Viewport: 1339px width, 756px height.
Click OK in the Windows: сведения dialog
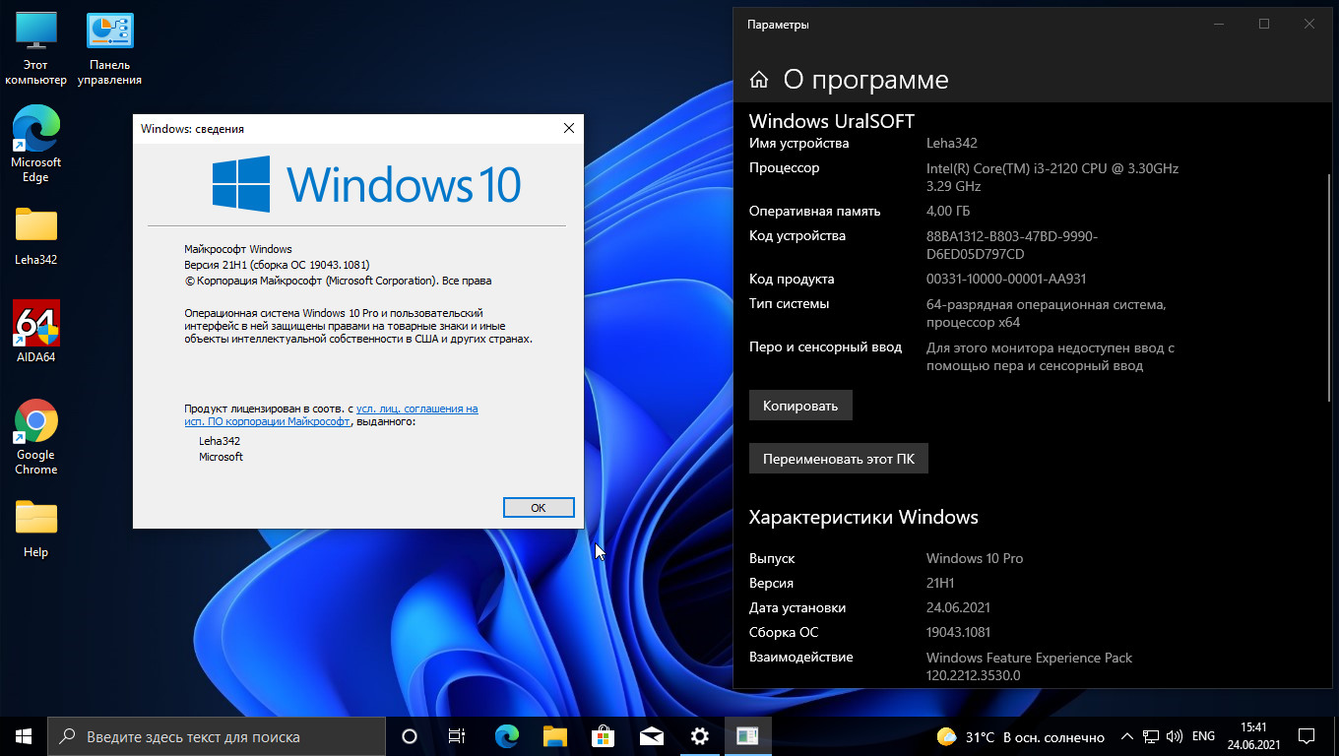pos(538,508)
